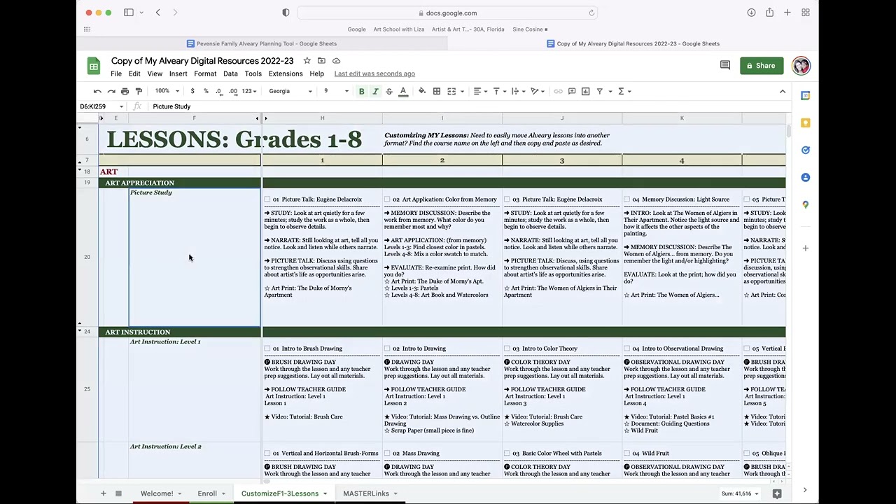This screenshot has height=504, width=896.
Task: Add a new sheet
Action: click(103, 493)
